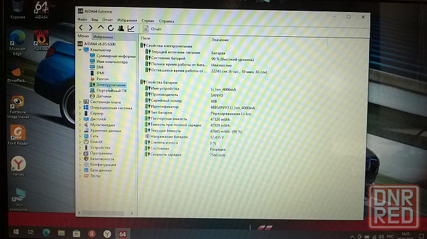Expand the Мультимедиа node

coord(80,125)
